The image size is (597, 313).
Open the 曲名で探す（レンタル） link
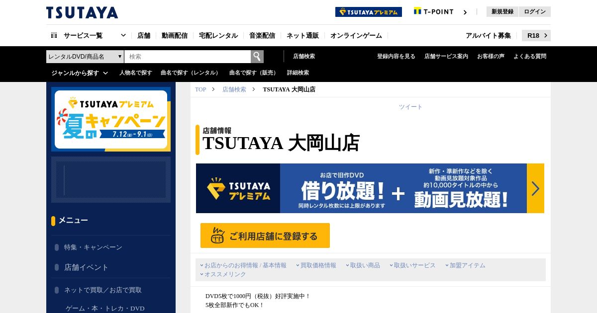[191, 73]
